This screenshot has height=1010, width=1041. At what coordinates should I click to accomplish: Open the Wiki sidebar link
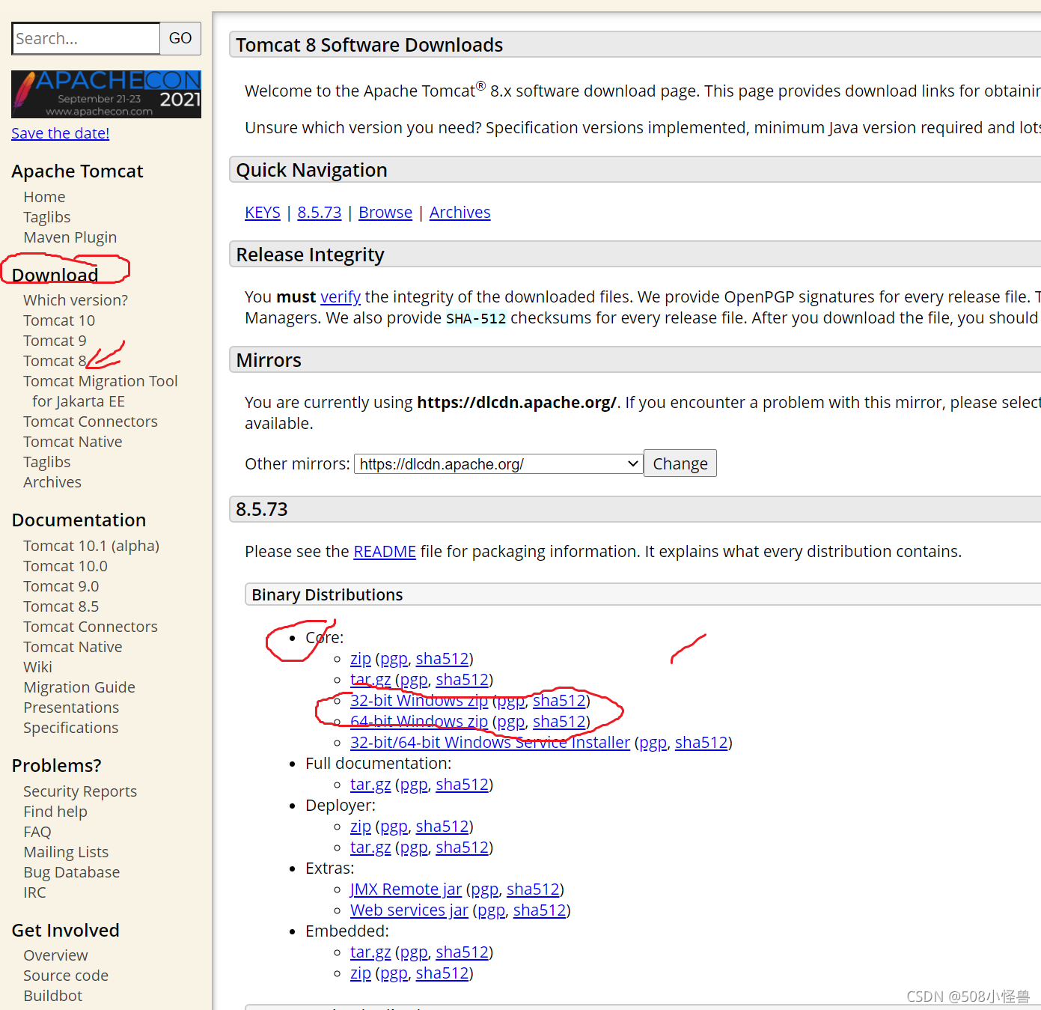[x=37, y=667]
